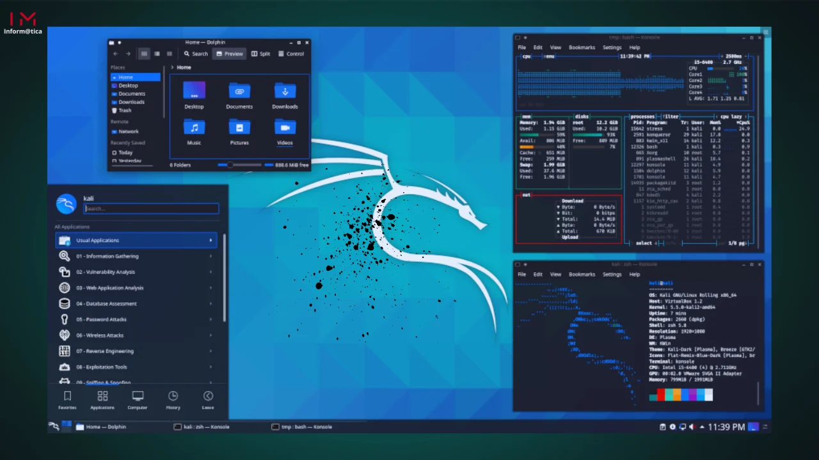
Task: Open Edit menu in bash Konsole
Action: [538, 47]
